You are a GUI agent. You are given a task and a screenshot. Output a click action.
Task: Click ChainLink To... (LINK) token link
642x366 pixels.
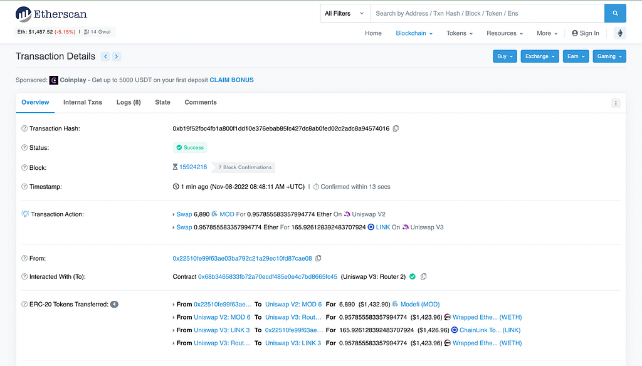(490, 330)
